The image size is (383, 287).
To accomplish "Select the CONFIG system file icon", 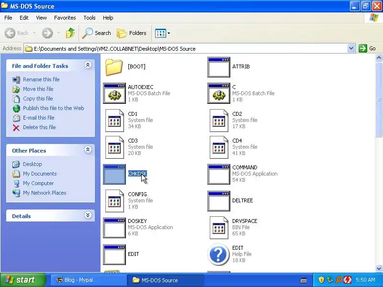I will tap(114, 201).
